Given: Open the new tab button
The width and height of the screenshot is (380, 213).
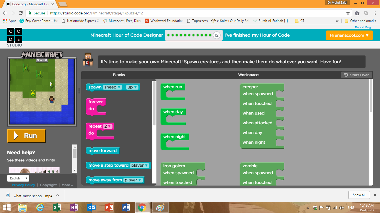Looking at the screenshot, I should point(63,4).
